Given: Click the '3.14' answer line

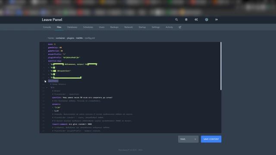Looking at the screenshot, I should click(x=56, y=108).
